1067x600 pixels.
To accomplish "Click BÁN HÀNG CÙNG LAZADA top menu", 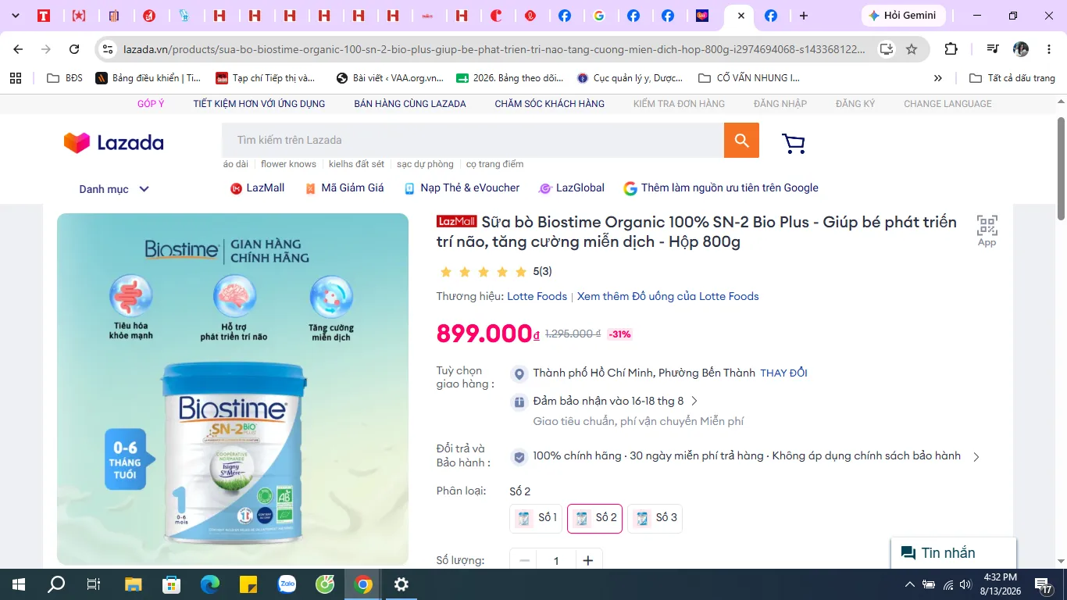I will click(410, 104).
